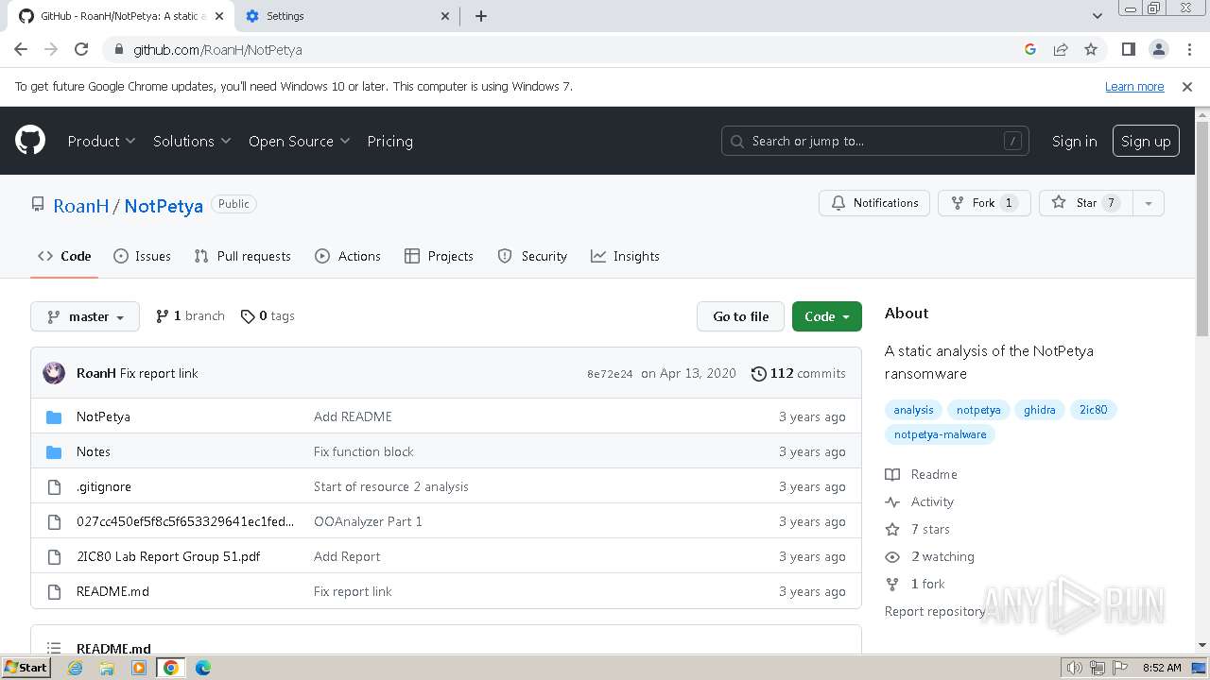This screenshot has height=680, width=1210.
Task: Open the Chrome profile avatar
Action: 1158,49
